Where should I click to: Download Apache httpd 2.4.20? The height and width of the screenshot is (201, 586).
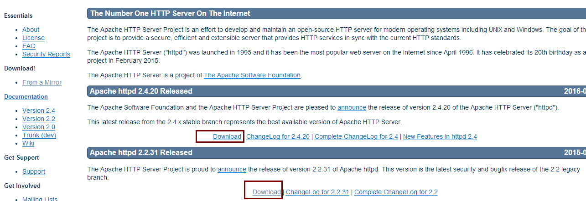(227, 136)
